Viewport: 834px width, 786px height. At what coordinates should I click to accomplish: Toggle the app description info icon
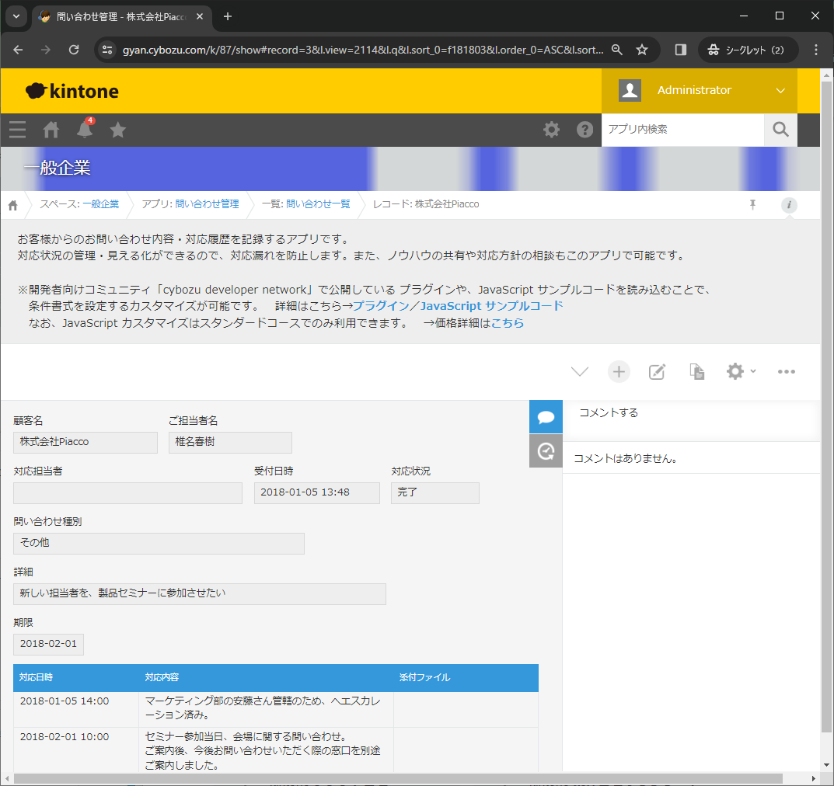tap(789, 205)
